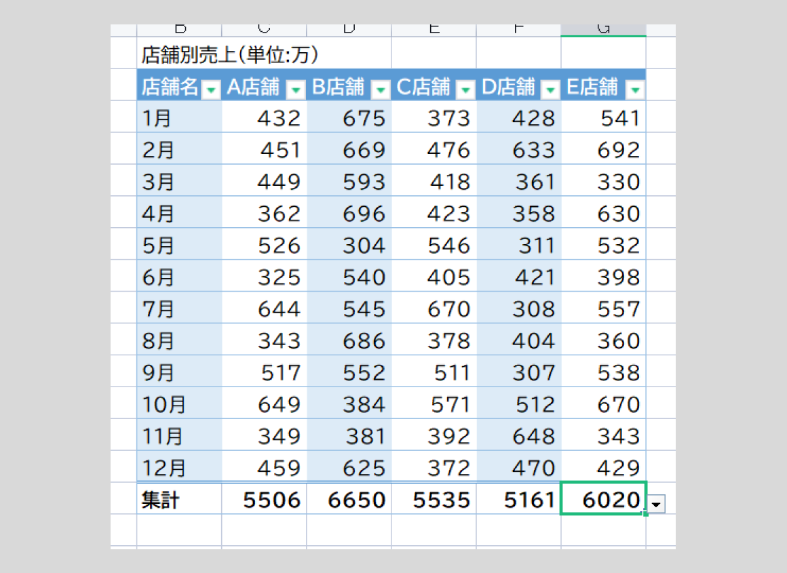Click the 10月 row label cell
Screen dimensions: 787x573
pyautogui.click(x=179, y=403)
